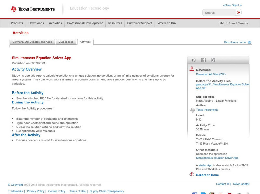Select the Activities tab
Screen dimensions: 260x194
click(85, 42)
